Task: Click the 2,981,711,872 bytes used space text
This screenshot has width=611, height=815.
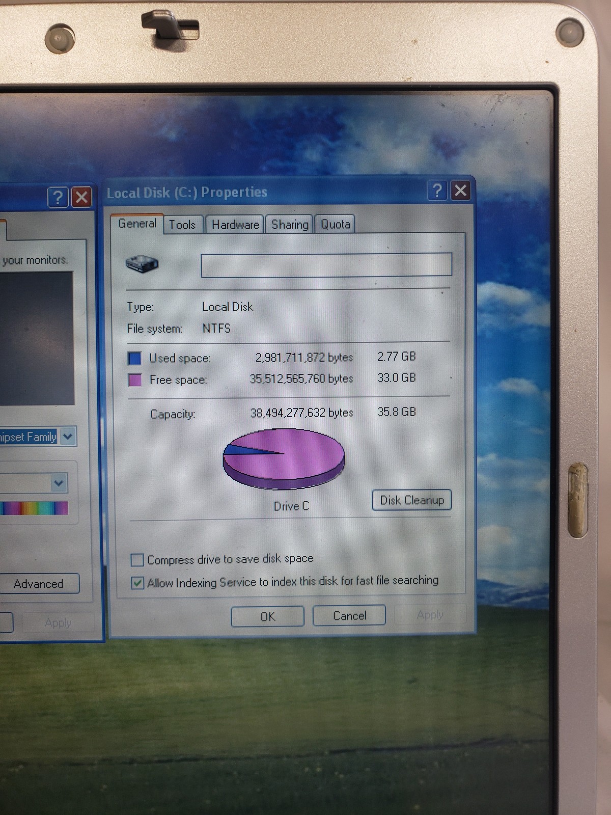Action: pos(304,358)
